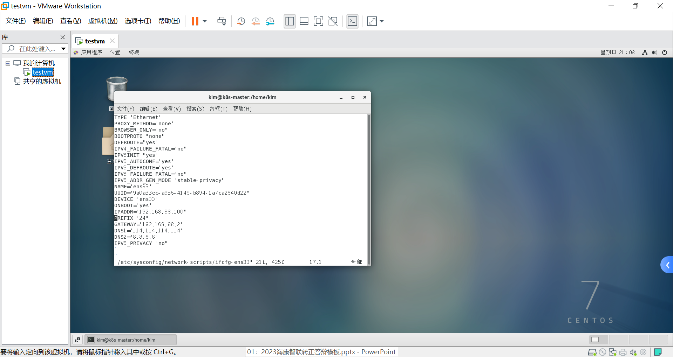Click the CentOS volume icon
673x357 pixels.
coord(654,52)
